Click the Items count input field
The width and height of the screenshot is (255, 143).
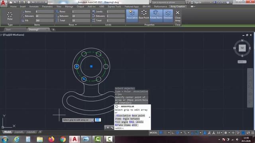45,12
